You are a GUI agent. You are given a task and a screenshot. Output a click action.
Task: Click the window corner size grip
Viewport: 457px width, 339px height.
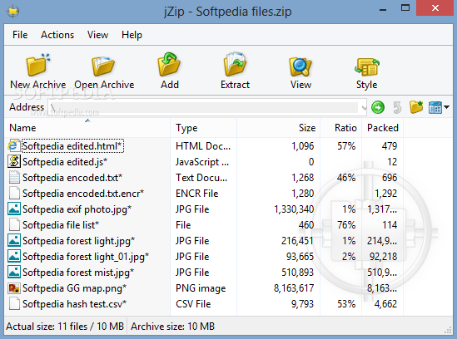[448, 330]
